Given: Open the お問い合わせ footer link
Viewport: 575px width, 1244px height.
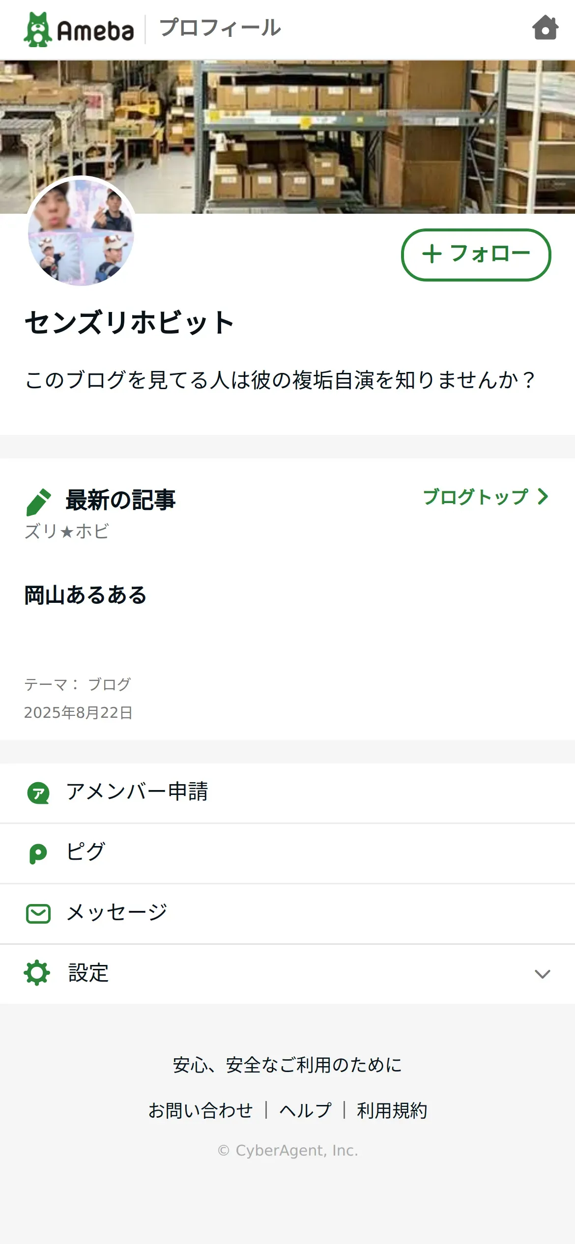Looking at the screenshot, I should pos(201,1110).
